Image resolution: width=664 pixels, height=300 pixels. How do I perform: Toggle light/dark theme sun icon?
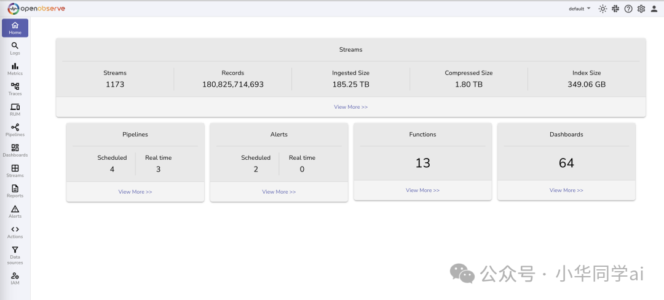click(603, 9)
